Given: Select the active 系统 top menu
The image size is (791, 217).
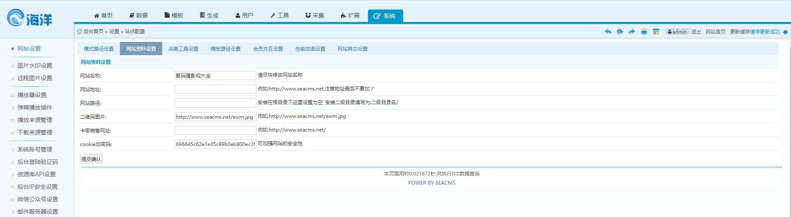Looking at the screenshot, I should click(x=385, y=16).
